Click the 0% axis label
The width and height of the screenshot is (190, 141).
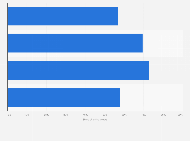pyautogui.click(x=9, y=115)
